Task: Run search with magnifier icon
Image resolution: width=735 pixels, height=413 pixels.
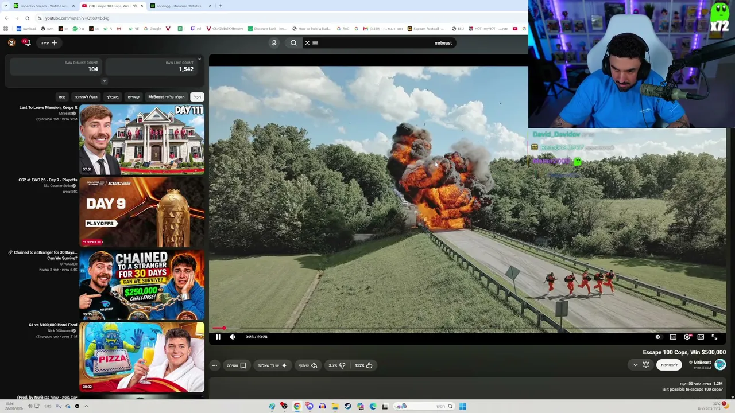Action: [x=293, y=43]
